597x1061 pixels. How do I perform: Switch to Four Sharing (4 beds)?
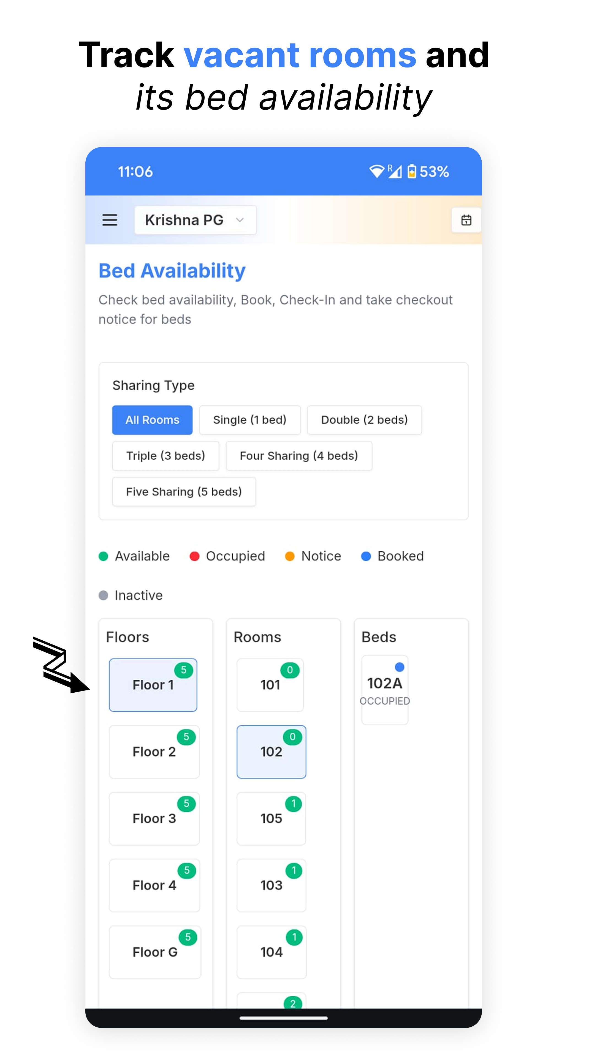click(x=299, y=456)
